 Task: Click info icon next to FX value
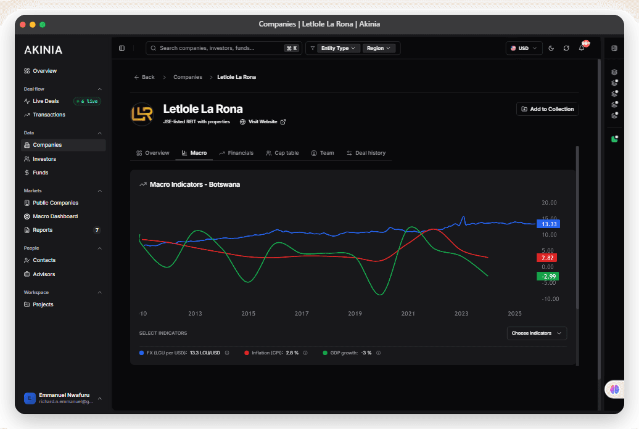(x=227, y=353)
